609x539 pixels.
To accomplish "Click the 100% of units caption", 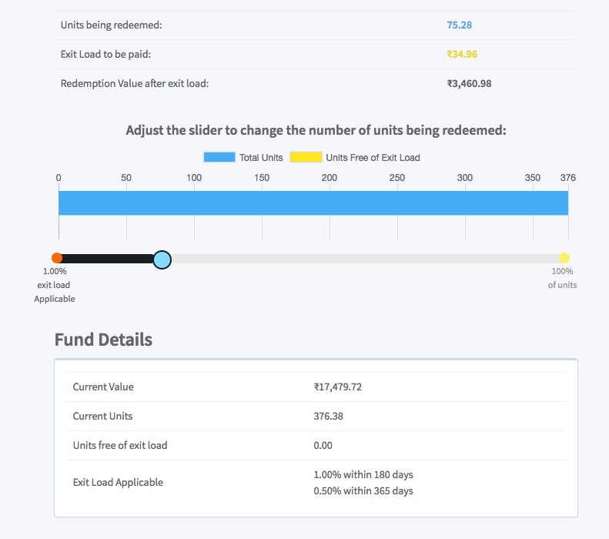I will tap(562, 278).
